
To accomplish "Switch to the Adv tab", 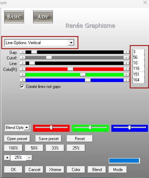I will click(43, 17).
